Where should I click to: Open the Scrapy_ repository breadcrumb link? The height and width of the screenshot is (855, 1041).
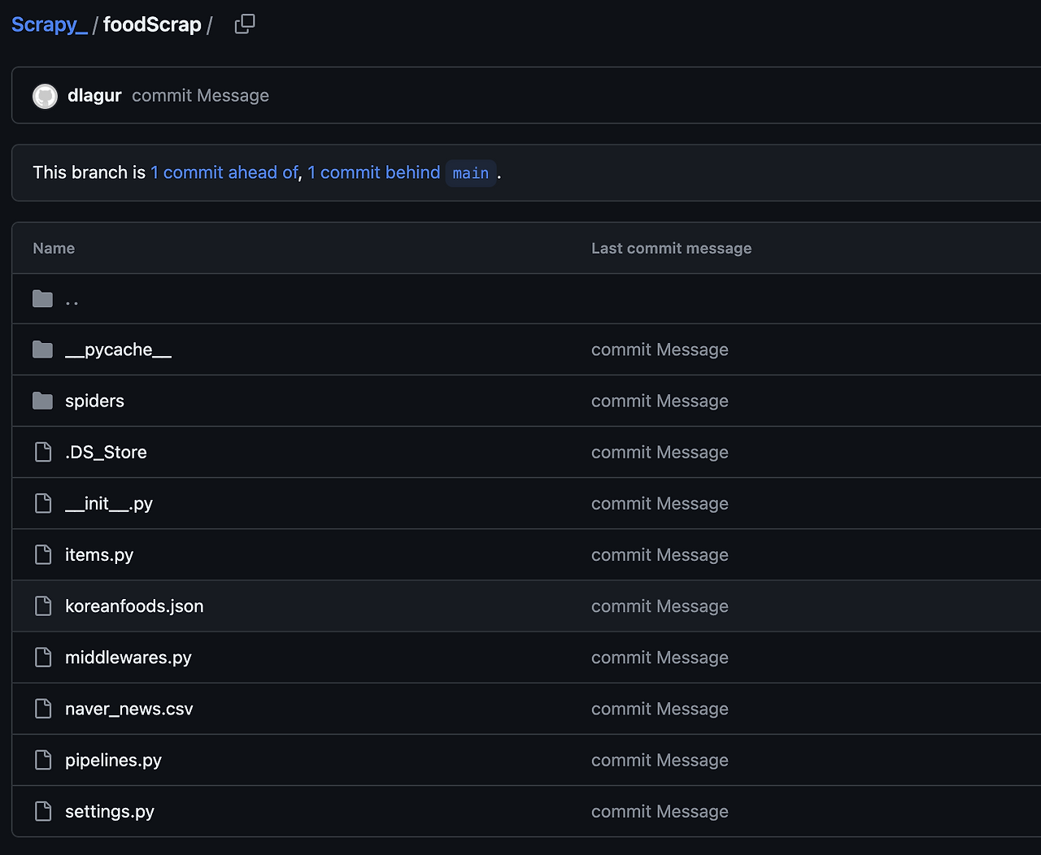pyautogui.click(x=49, y=24)
